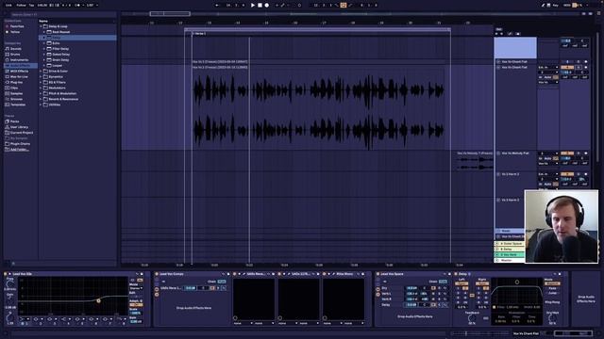Select Drums category in browser
This screenshot has height=339, width=604.
pyautogui.click(x=15, y=55)
